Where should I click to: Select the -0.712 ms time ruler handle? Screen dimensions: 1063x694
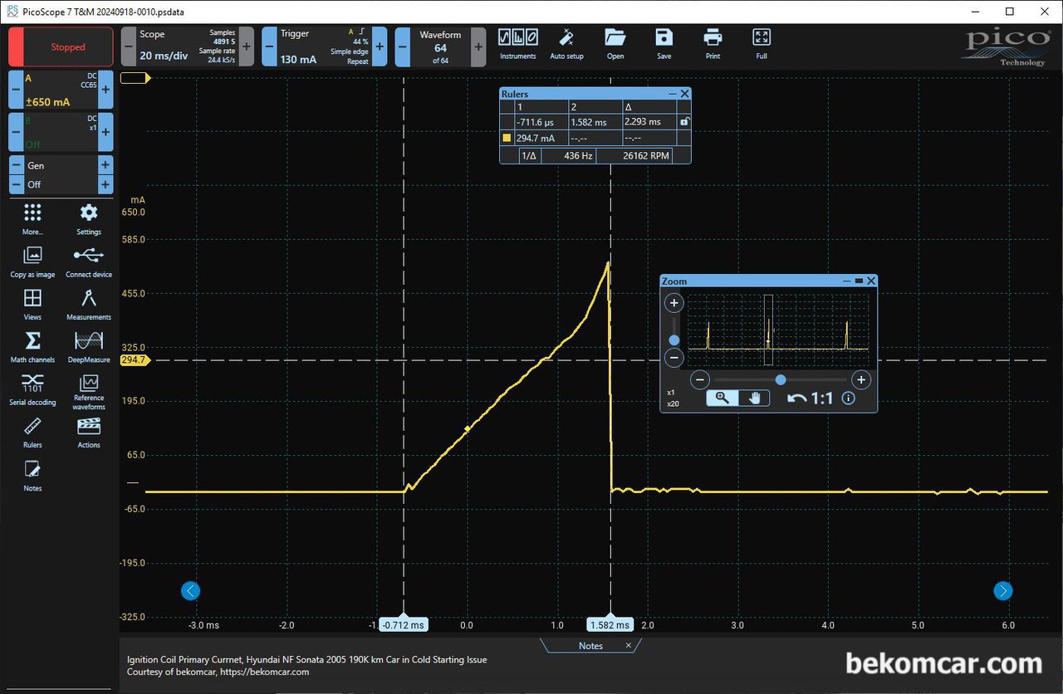coord(404,624)
